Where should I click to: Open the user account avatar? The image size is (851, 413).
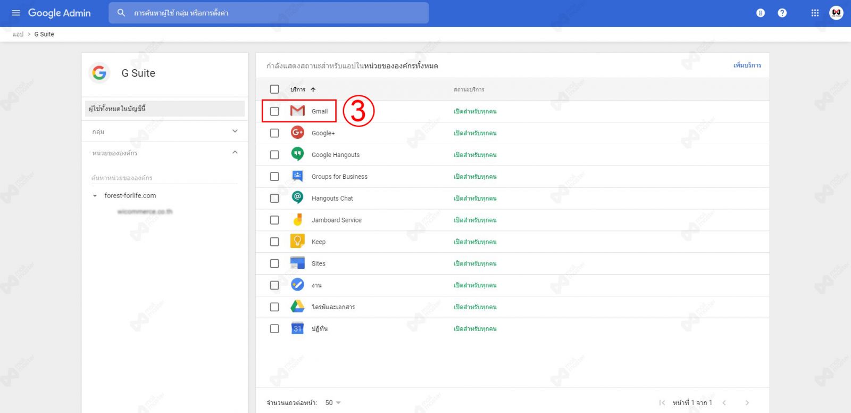[836, 13]
